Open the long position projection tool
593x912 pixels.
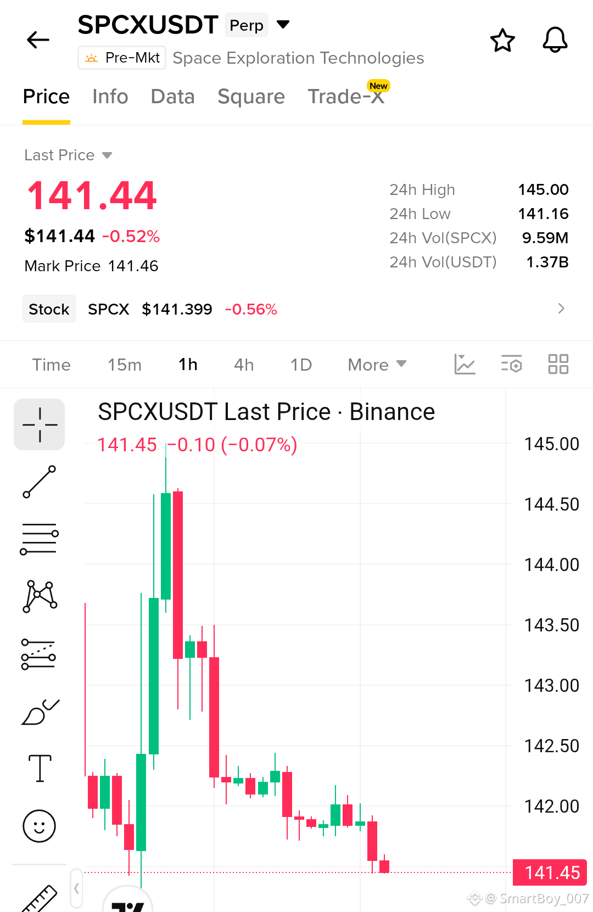pyautogui.click(x=38, y=654)
